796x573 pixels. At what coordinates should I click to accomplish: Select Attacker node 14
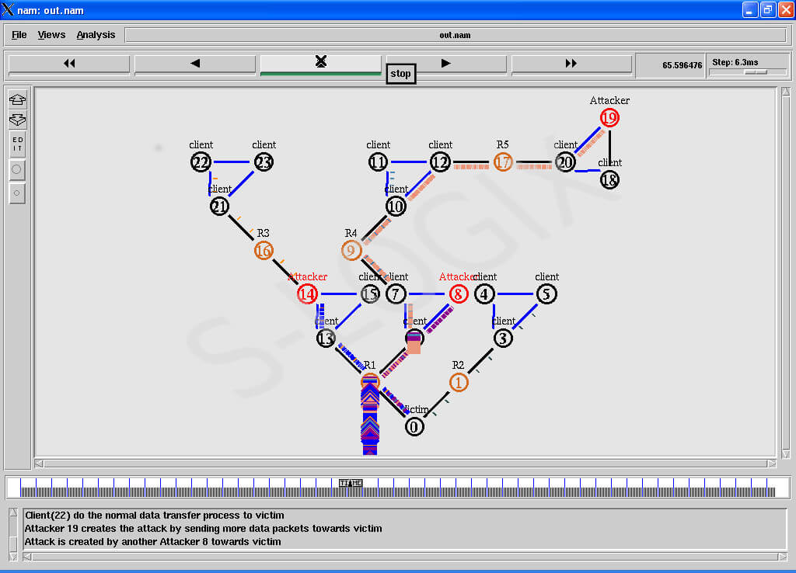pos(307,293)
